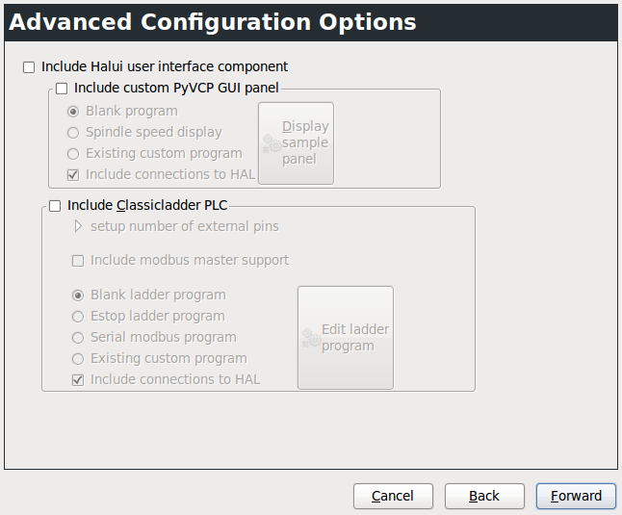The width and height of the screenshot is (622, 515).
Task: Select Blank program radio option
Action: [x=73, y=112]
